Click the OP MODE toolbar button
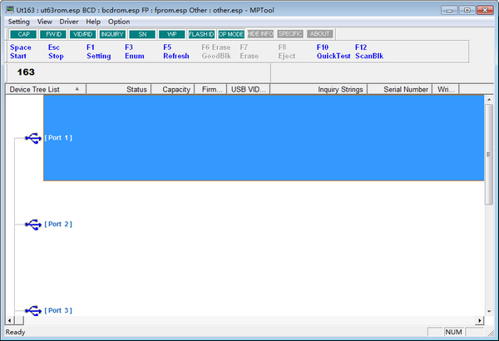The height and width of the screenshot is (341, 499). [230, 34]
